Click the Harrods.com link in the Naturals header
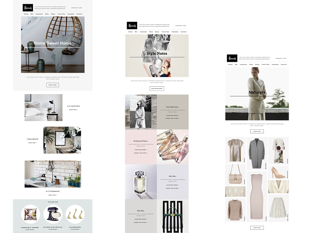Viewport: 311px width, 233px height. (x=281, y=58)
